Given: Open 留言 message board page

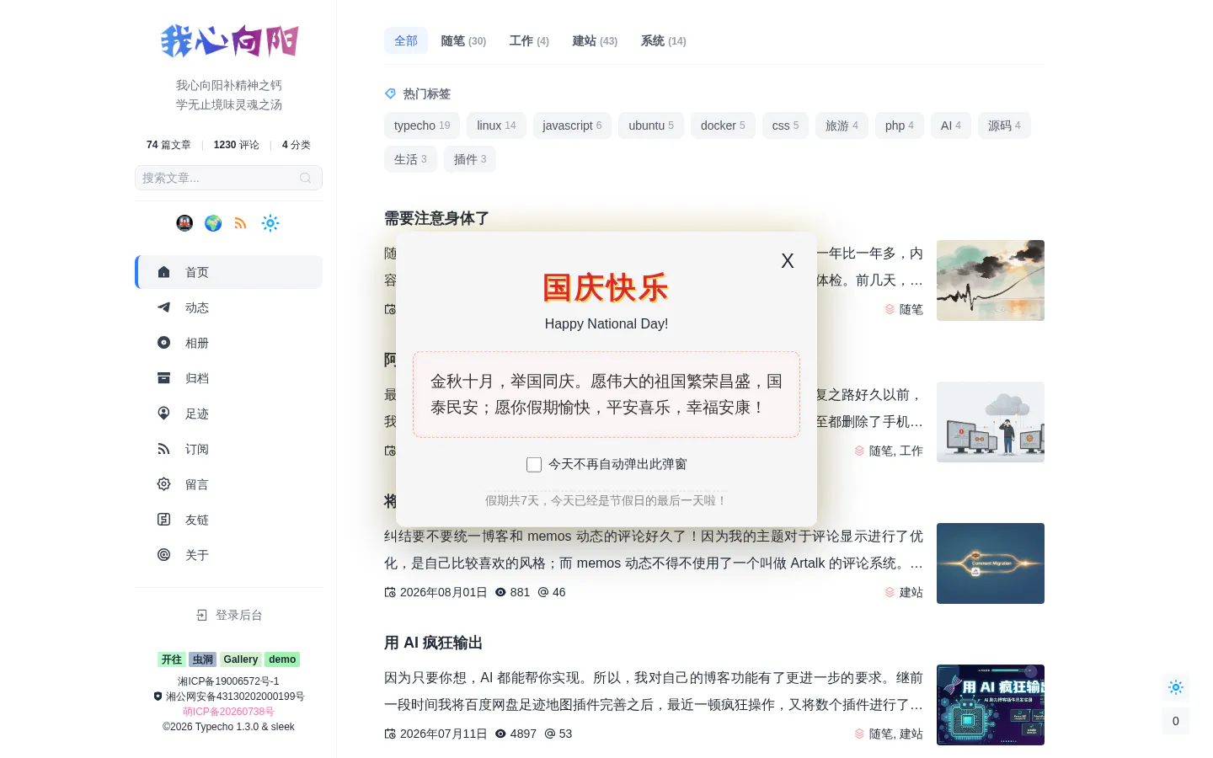Looking at the screenshot, I should point(229,484).
